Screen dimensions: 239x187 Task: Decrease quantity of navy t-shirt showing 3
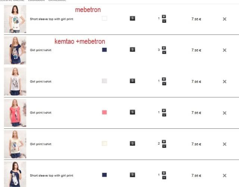[x=164, y=52]
